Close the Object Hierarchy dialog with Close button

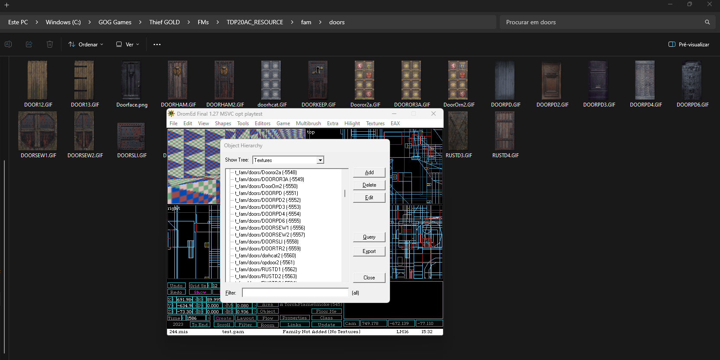click(x=369, y=278)
